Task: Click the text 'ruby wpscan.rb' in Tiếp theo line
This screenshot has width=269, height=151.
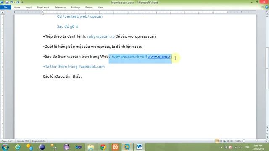Action: click(x=101, y=36)
